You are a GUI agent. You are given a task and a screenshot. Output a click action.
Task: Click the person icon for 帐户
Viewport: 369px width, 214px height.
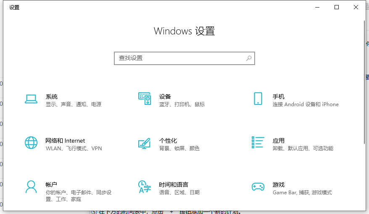tap(31, 187)
